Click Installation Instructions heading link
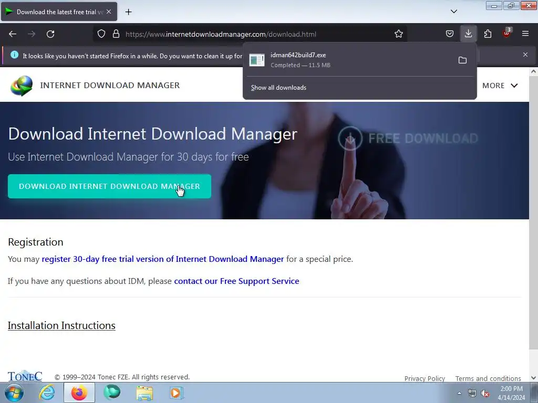Image resolution: width=538 pixels, height=403 pixels. pyautogui.click(x=61, y=325)
